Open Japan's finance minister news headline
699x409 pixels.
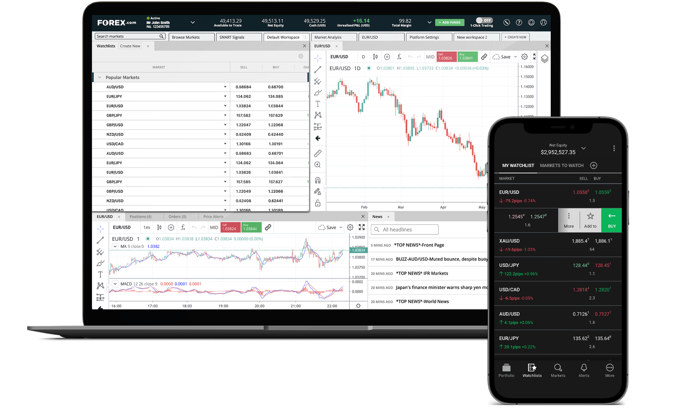[x=442, y=287]
